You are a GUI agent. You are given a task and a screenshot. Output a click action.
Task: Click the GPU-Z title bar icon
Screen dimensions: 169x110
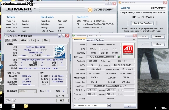pyautogui.click(x=74, y=36)
